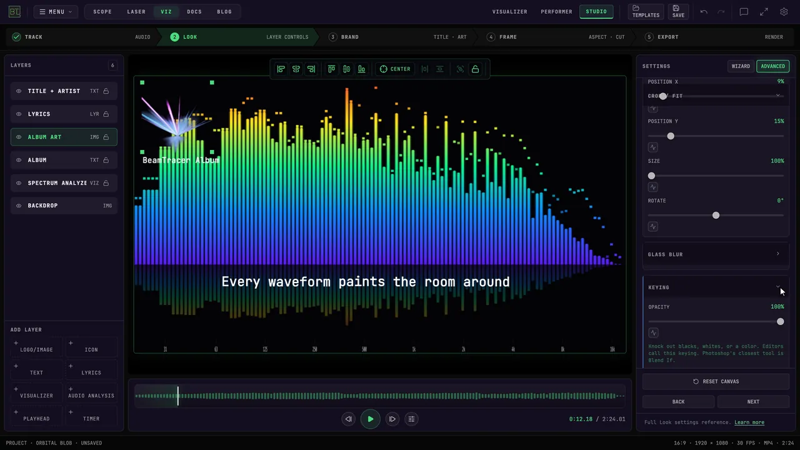
Task: Open the Docs tab
Action: tap(194, 11)
